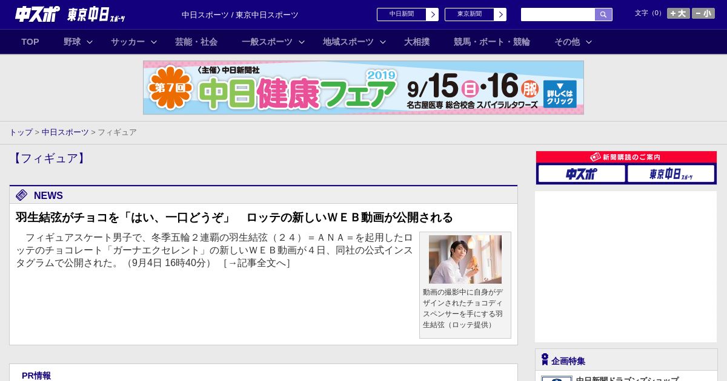Viewport: 727px width, 381px height.
Task: Open 大相撲 navigation item
Action: pyautogui.click(x=417, y=42)
